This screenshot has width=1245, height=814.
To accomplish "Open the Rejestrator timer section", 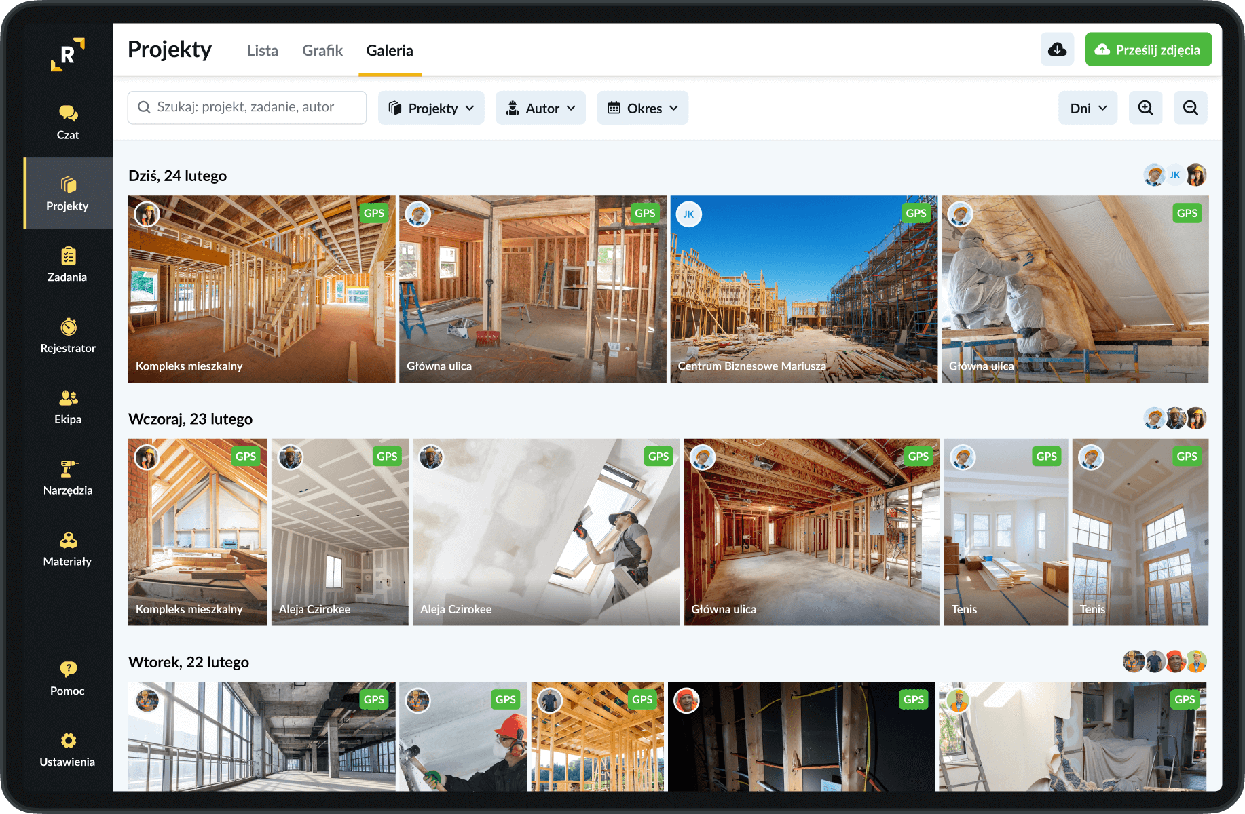I will pos(68,336).
